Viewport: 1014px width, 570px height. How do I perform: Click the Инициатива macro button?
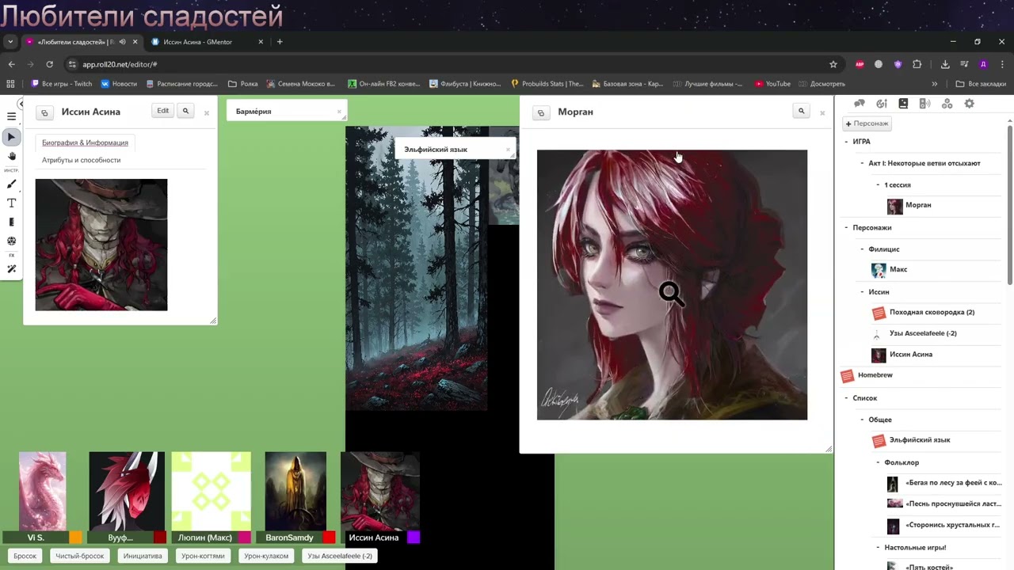pyautogui.click(x=143, y=556)
